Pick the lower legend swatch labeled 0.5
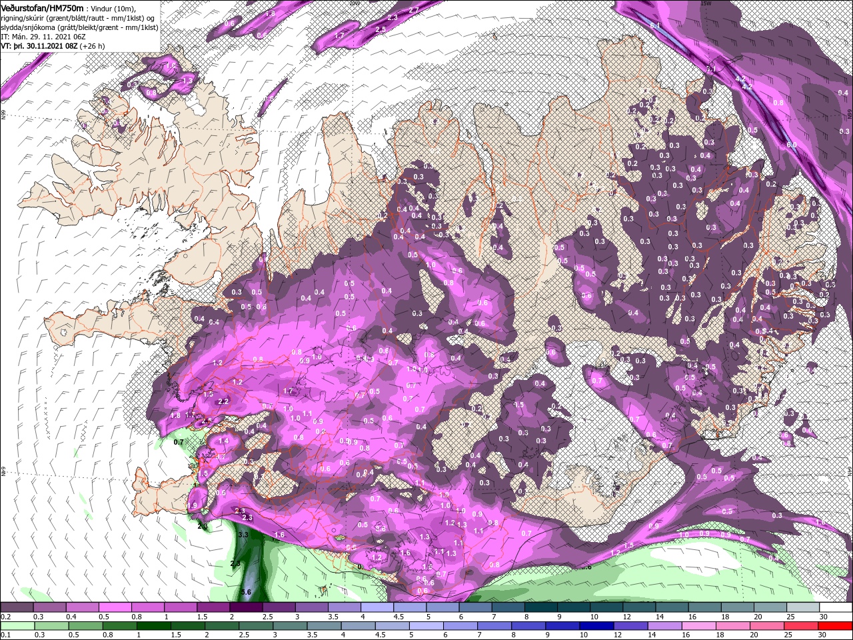This screenshot has height=640, width=853. pyautogui.click(x=85, y=626)
